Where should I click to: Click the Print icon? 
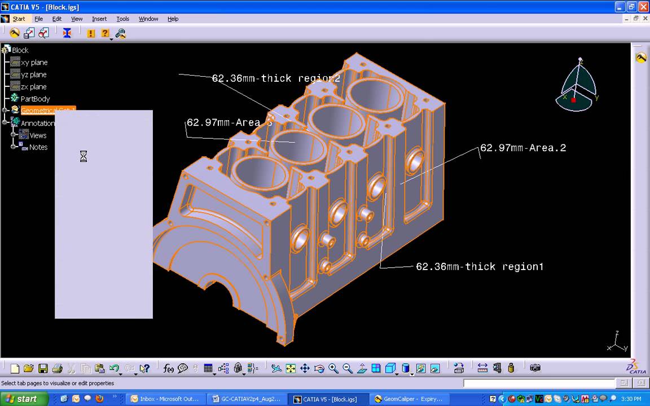pos(57,368)
